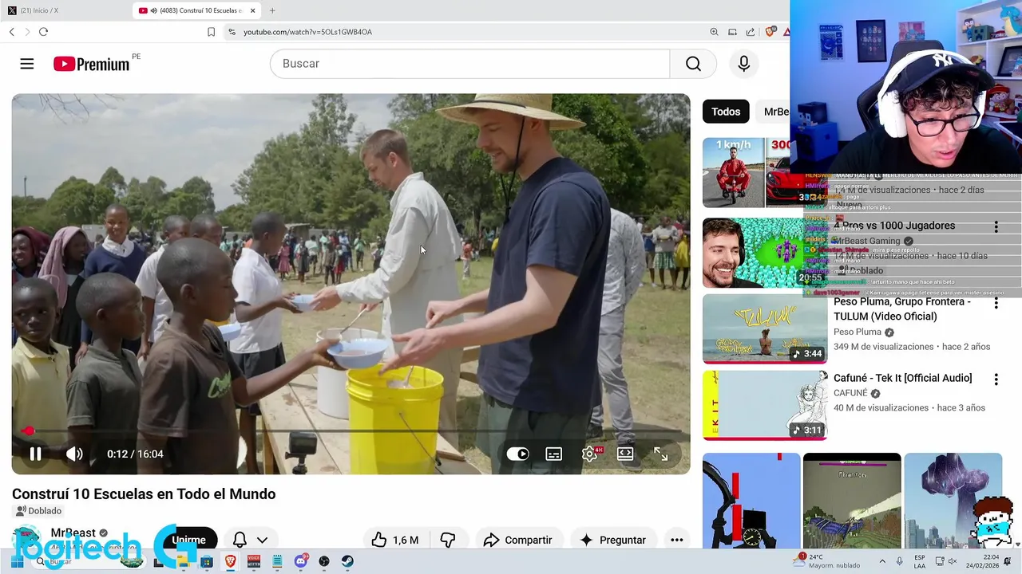Enter fullscreen with the player fullscreen icon
Viewport: 1022px width, 574px height.
point(661,454)
